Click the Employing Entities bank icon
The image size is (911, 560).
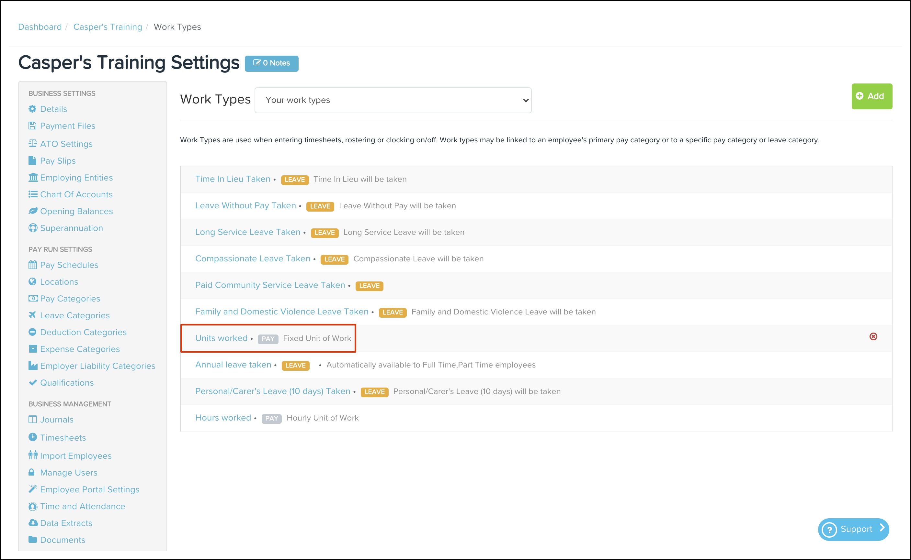tap(33, 177)
